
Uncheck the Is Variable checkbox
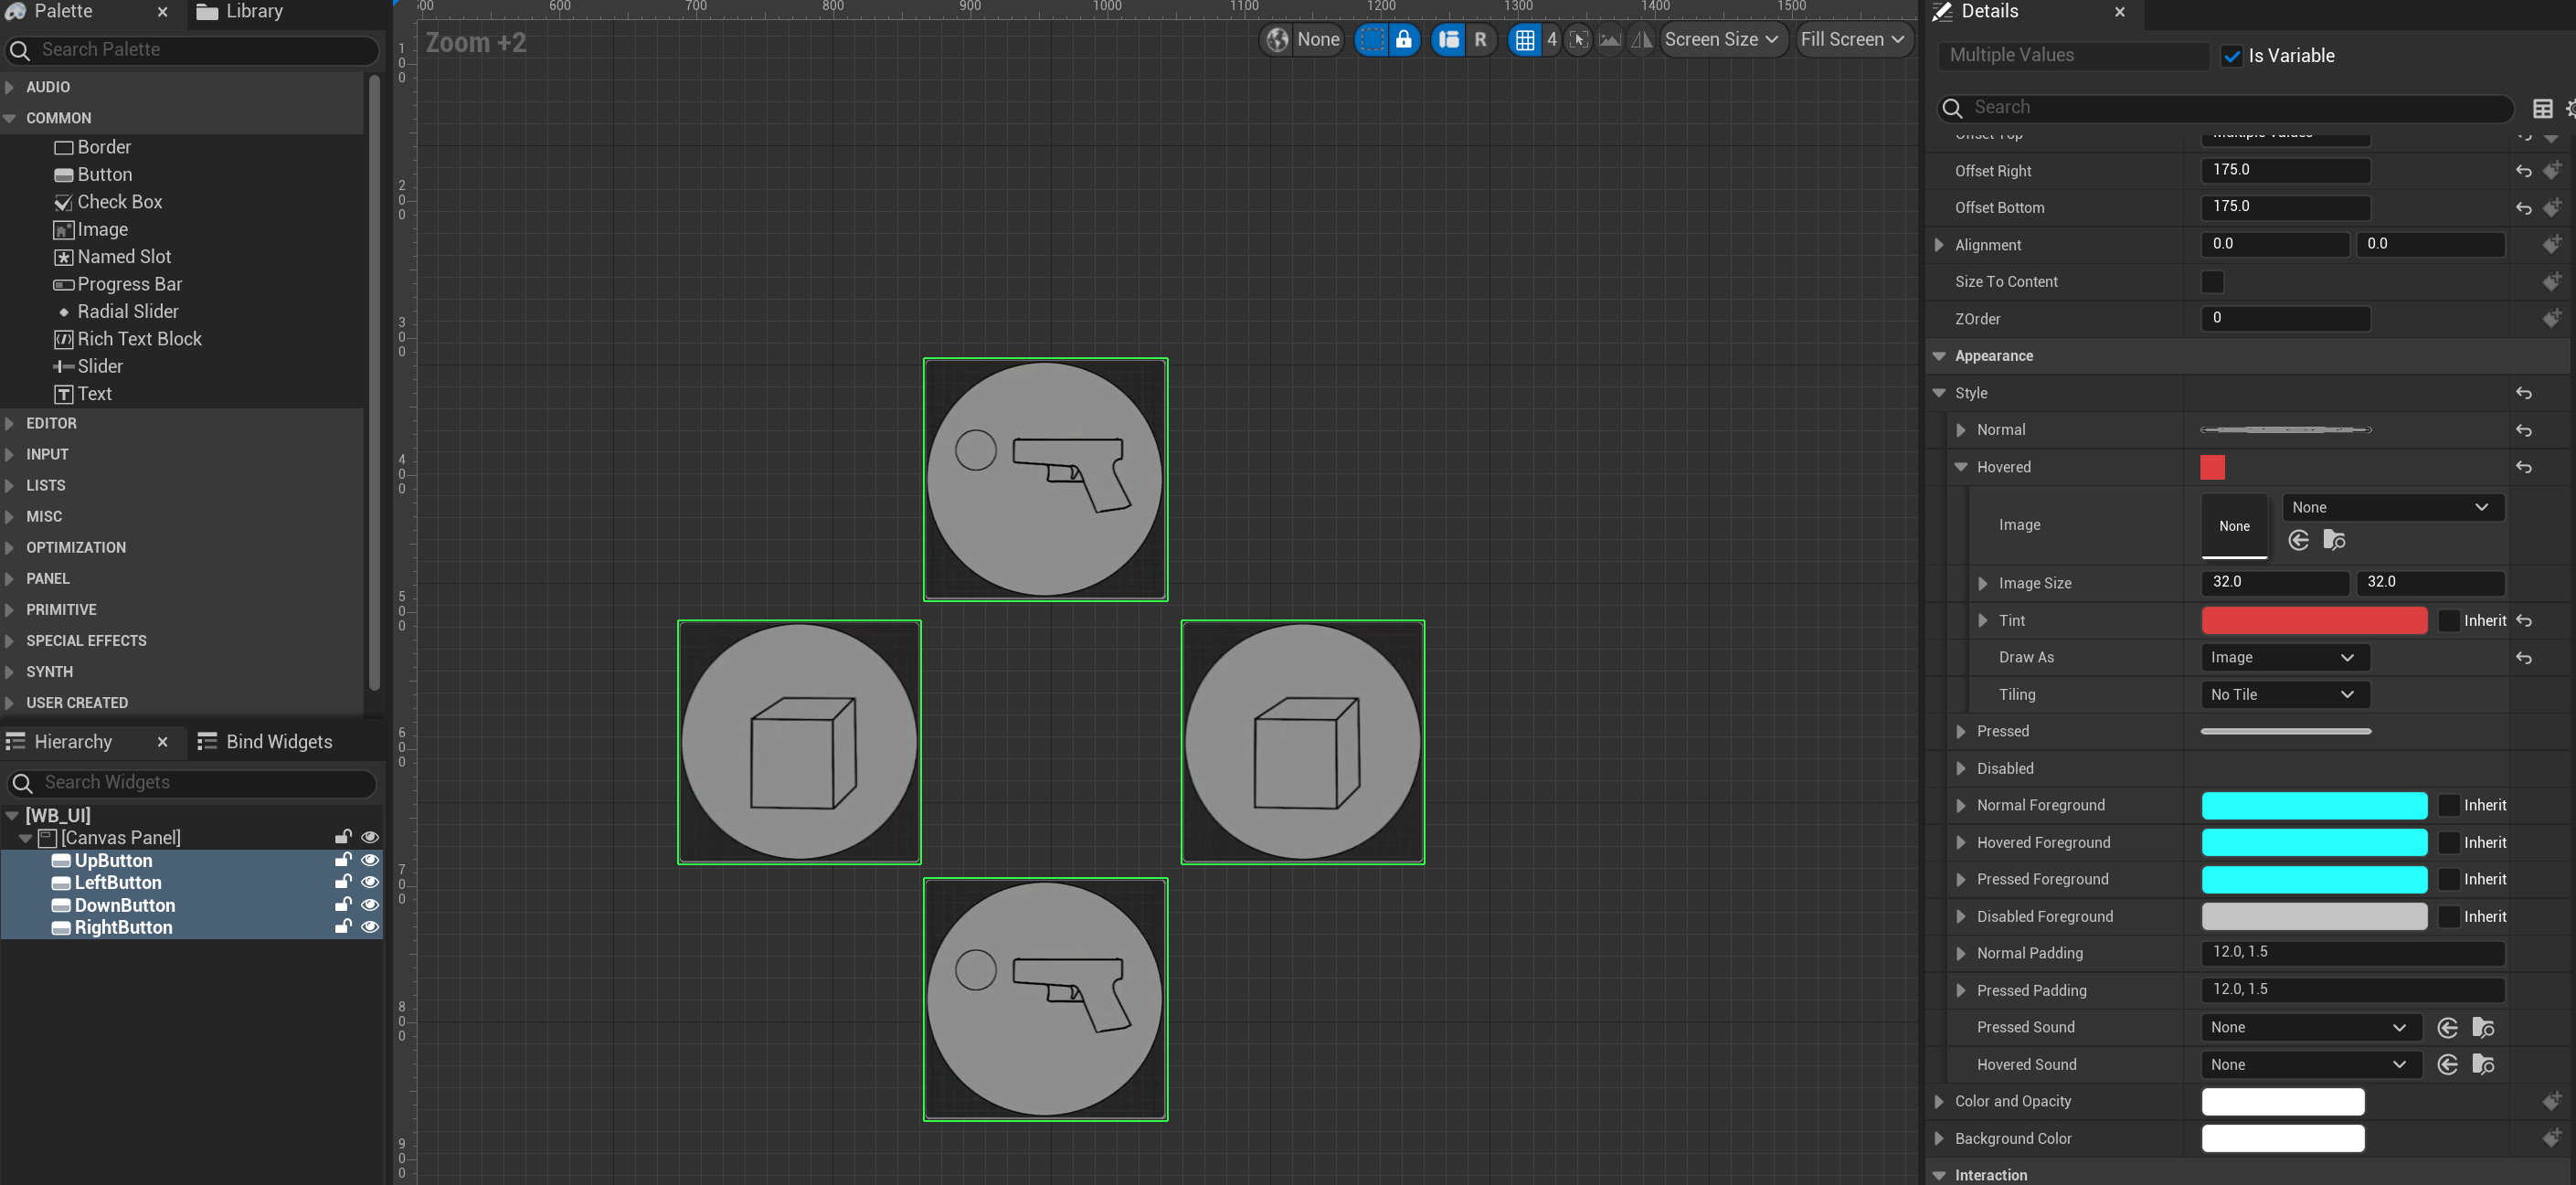click(x=2231, y=56)
